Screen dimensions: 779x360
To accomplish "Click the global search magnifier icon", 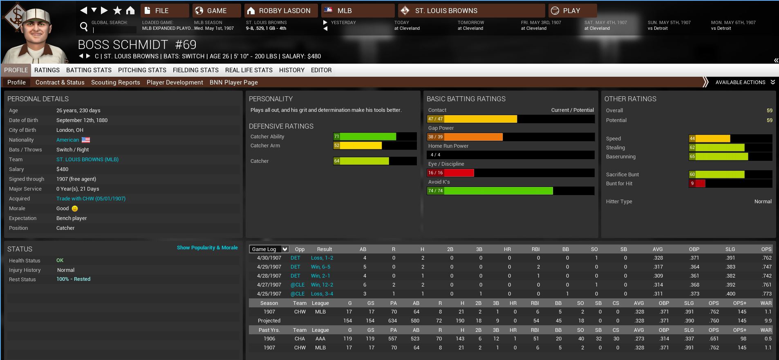I will [84, 27].
